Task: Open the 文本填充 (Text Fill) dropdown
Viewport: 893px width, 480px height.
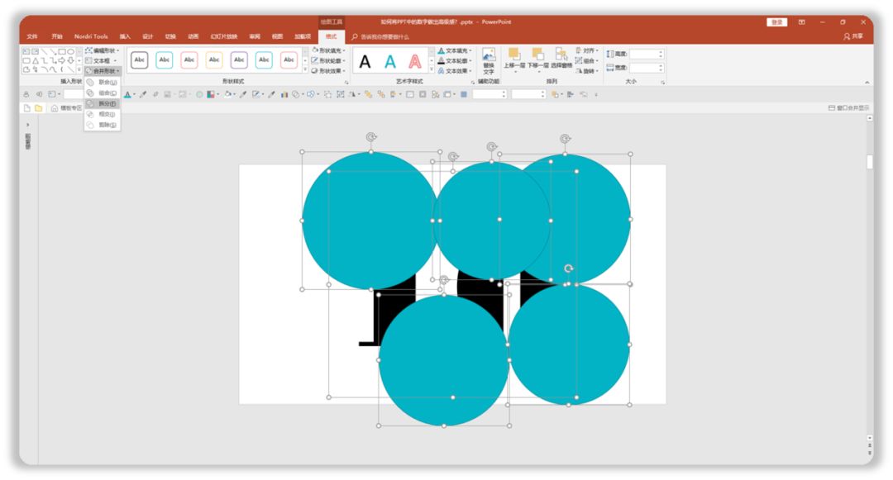Action: (x=455, y=50)
